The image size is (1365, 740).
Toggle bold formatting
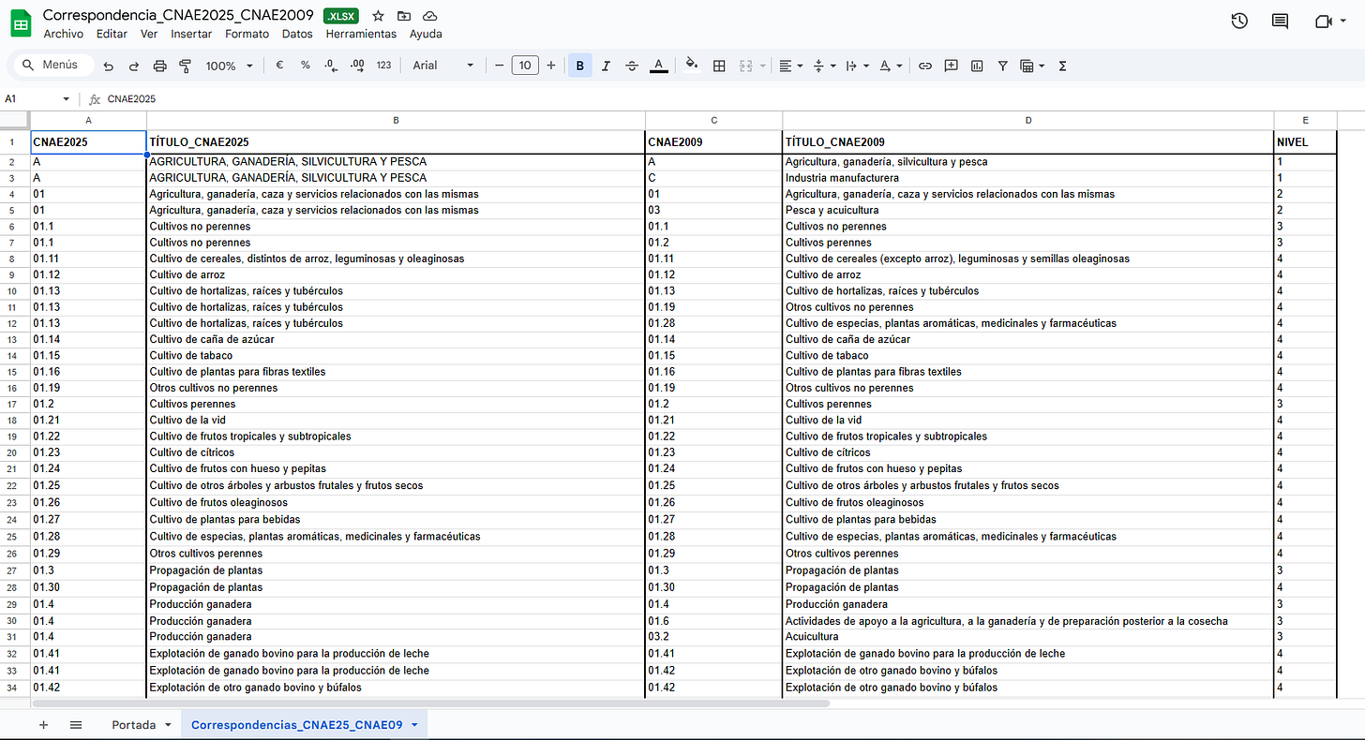580,66
